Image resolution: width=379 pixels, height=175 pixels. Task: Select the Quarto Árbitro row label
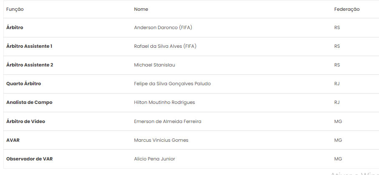click(x=24, y=84)
